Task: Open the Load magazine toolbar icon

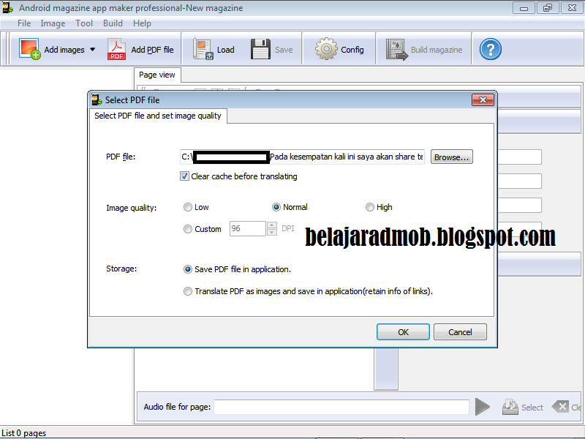Action: (203, 49)
